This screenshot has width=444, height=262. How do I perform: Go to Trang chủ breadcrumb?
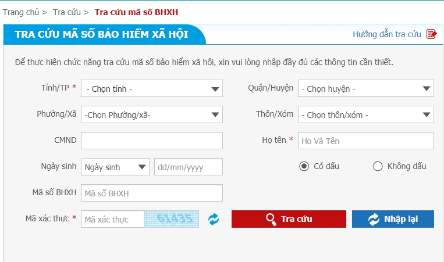click(20, 12)
